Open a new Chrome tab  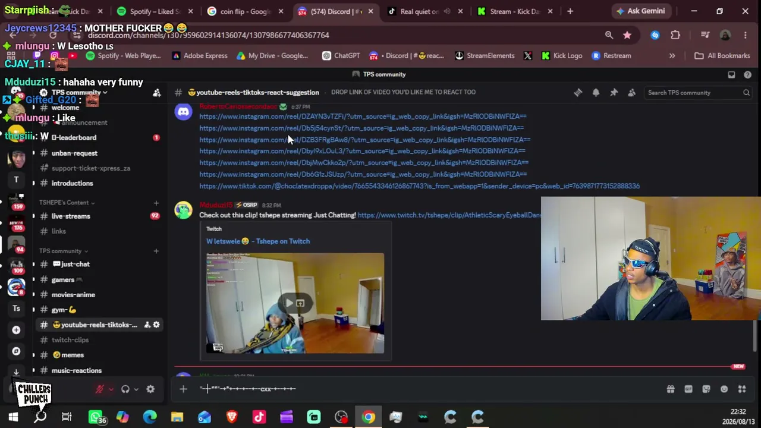tap(570, 11)
